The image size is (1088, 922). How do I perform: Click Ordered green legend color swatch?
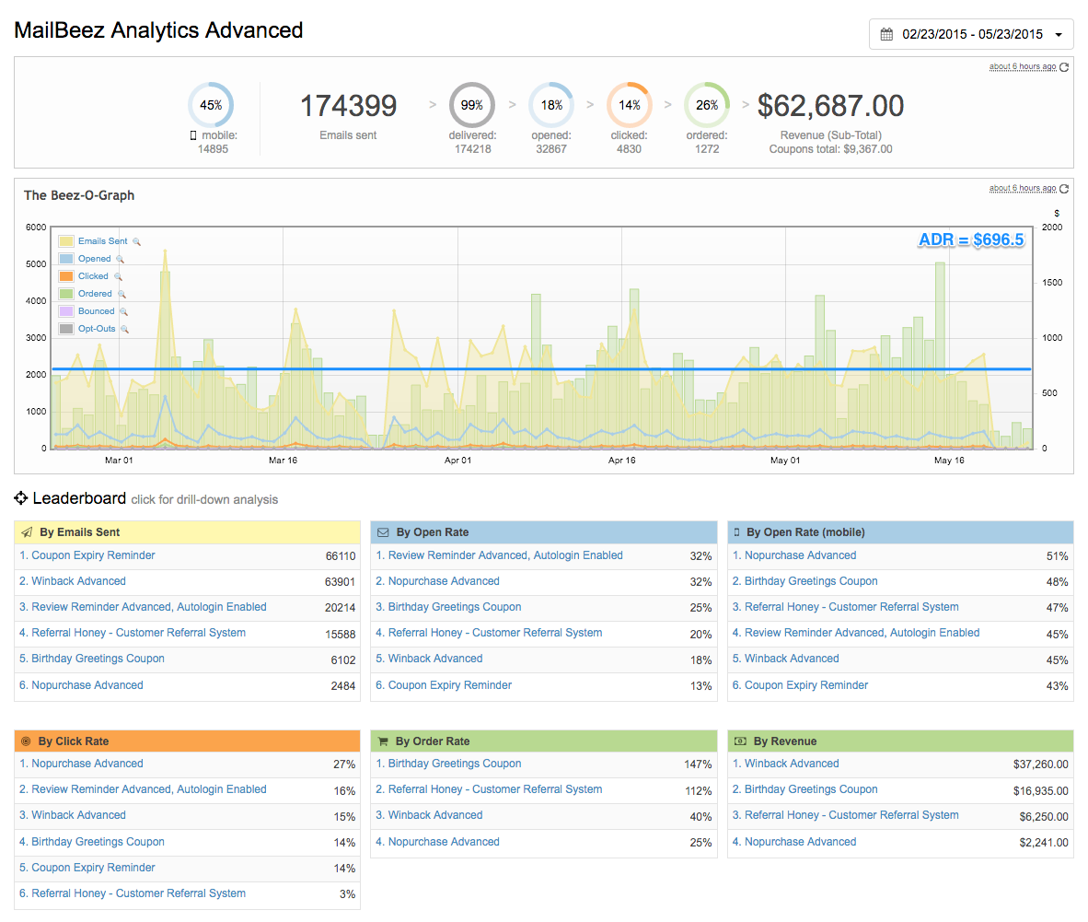[x=66, y=294]
